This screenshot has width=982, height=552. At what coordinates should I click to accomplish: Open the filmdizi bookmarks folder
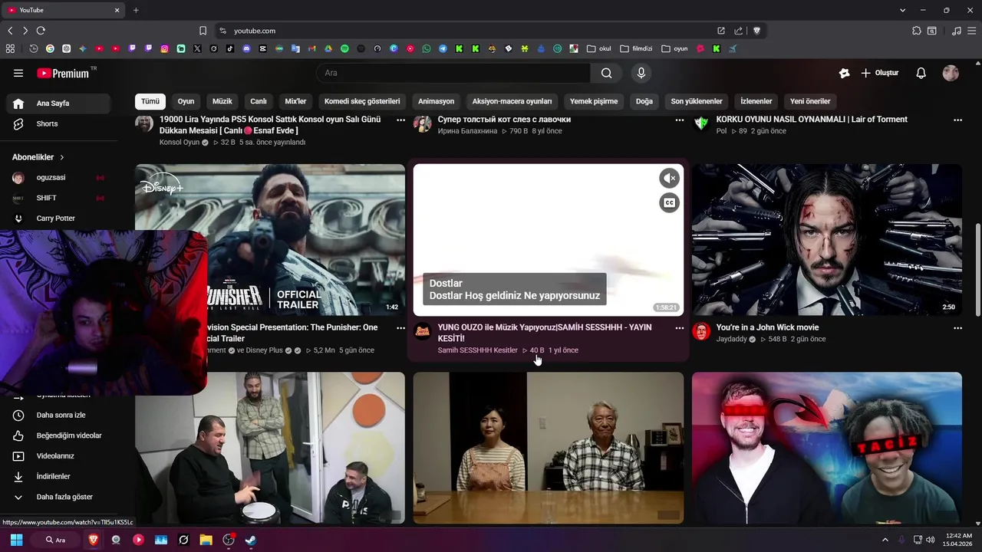point(636,48)
